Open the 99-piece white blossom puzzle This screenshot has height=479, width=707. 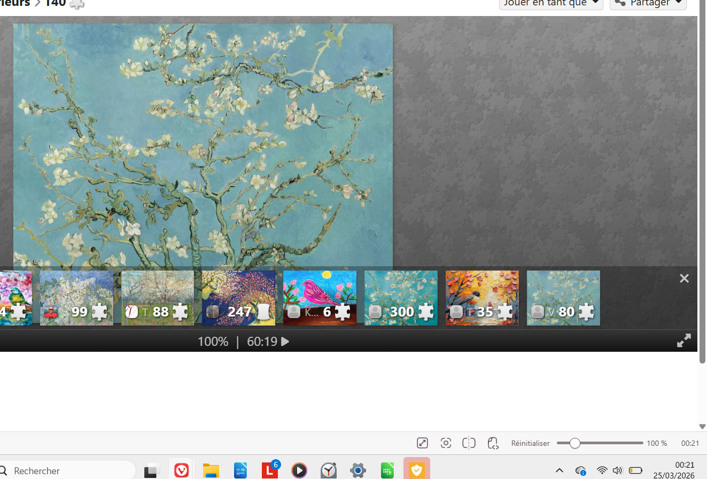point(76,298)
